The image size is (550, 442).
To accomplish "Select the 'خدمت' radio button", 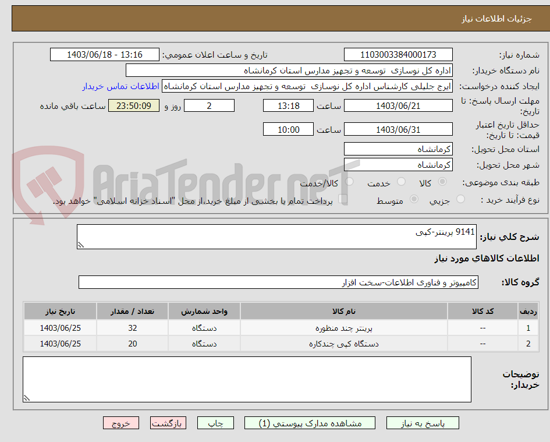I will click(401, 182).
